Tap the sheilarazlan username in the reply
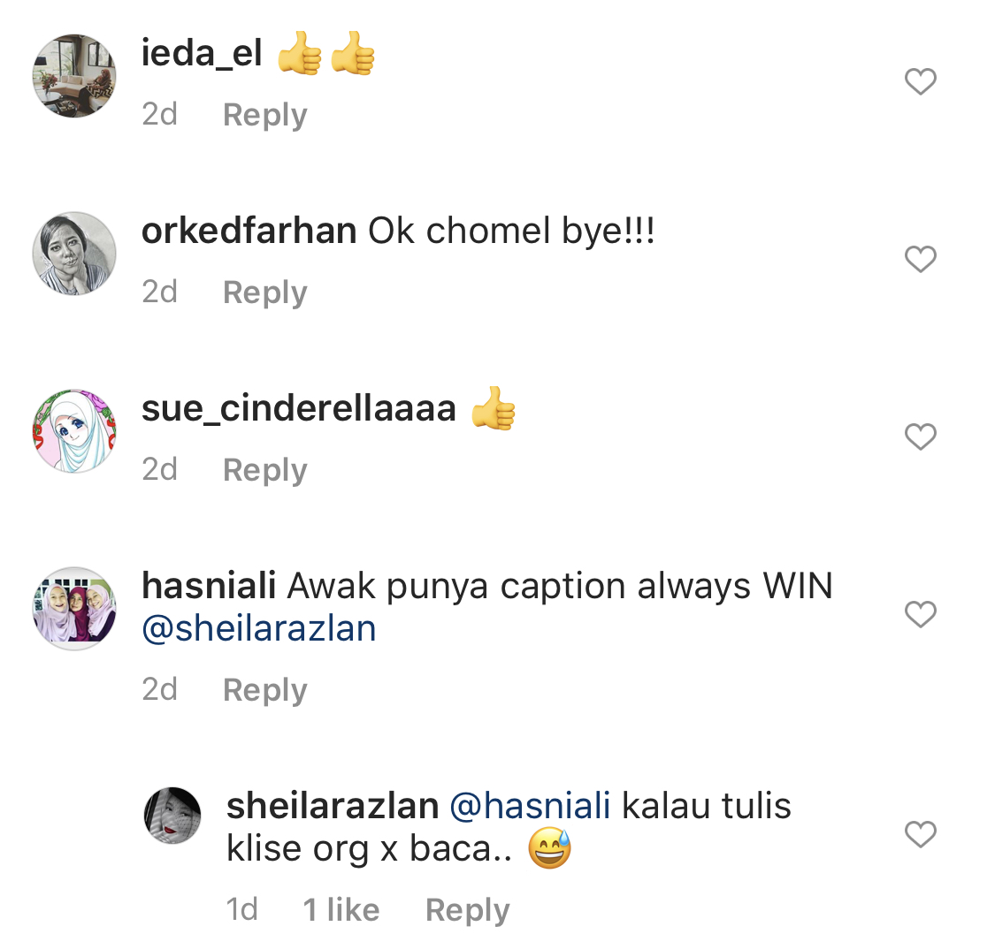This screenshot has height=949, width=995. click(x=333, y=806)
